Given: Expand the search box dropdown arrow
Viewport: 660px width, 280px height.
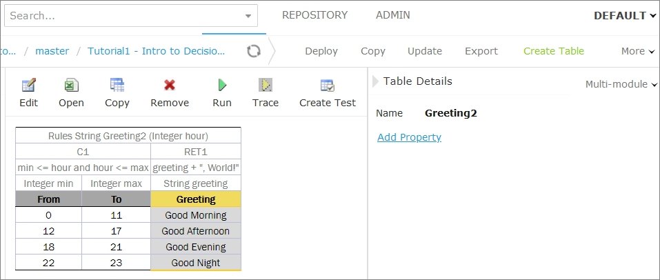Looking at the screenshot, I should click(x=248, y=16).
